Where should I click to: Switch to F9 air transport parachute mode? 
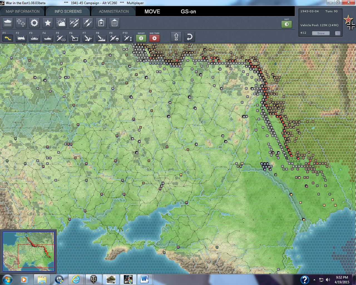[x=114, y=38]
